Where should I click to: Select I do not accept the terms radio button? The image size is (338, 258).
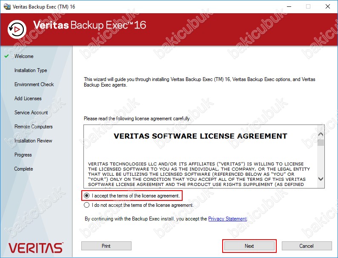click(x=87, y=205)
